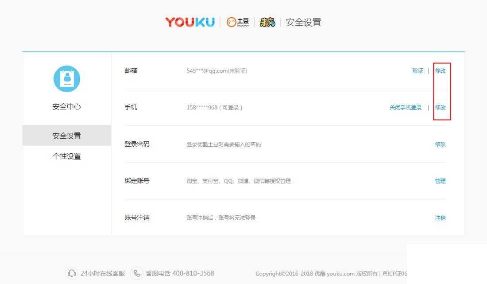The width and height of the screenshot is (487, 284).
Task: Click the YOUKU wordmark text logo
Action: [x=189, y=22]
